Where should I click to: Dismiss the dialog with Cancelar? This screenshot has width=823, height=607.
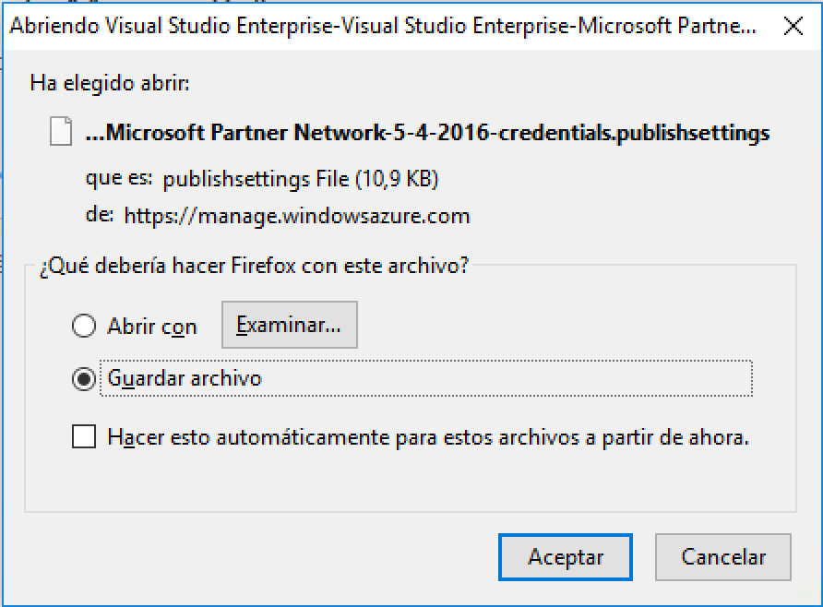coord(723,557)
